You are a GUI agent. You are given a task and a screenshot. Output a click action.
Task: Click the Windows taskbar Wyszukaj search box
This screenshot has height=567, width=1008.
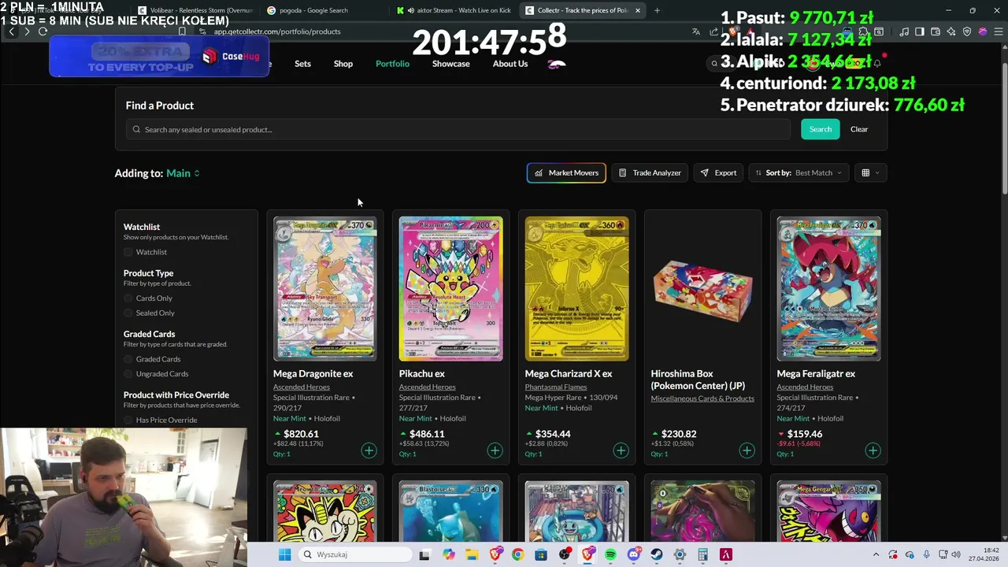(x=354, y=554)
